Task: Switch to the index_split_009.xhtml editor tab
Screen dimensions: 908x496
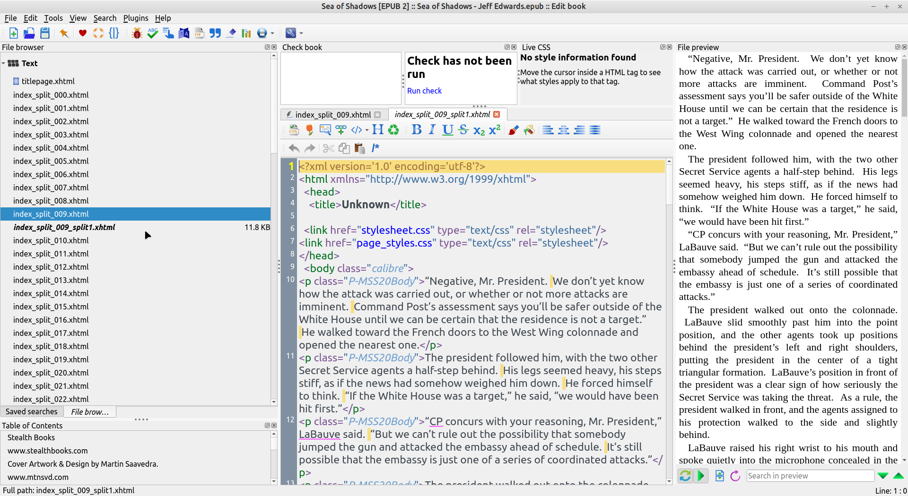Action: 332,115
